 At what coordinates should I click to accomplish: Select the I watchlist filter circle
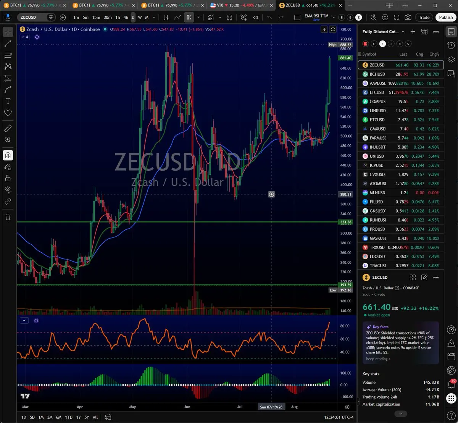pos(391,44)
